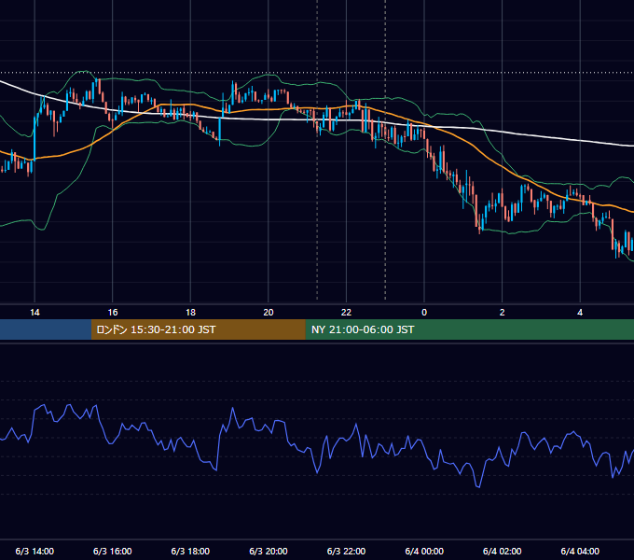Click the blue session bar before ロンドン
Screen dimensions: 634x560
(x=46, y=329)
